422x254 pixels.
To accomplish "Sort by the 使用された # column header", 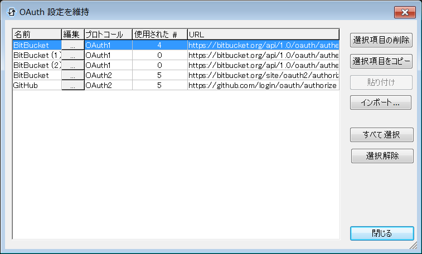I will [x=160, y=35].
